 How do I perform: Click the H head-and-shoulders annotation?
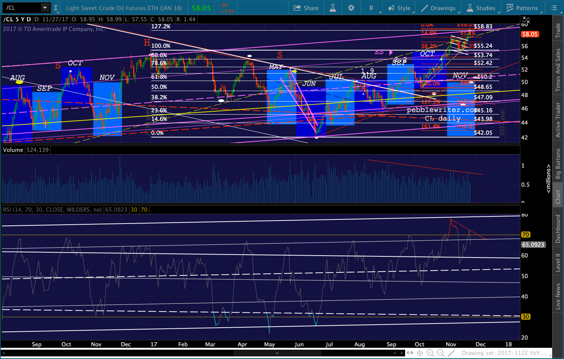point(147,43)
